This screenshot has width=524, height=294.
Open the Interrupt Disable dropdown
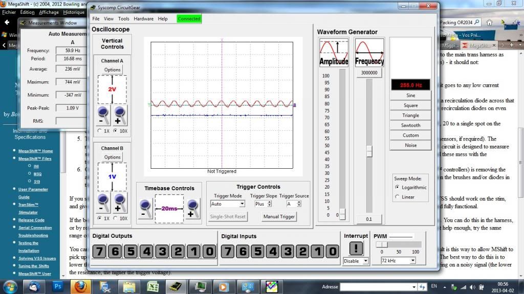pos(365,261)
